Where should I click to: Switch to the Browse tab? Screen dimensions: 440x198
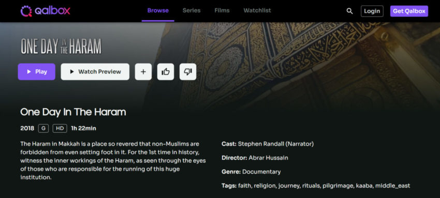pyautogui.click(x=158, y=11)
